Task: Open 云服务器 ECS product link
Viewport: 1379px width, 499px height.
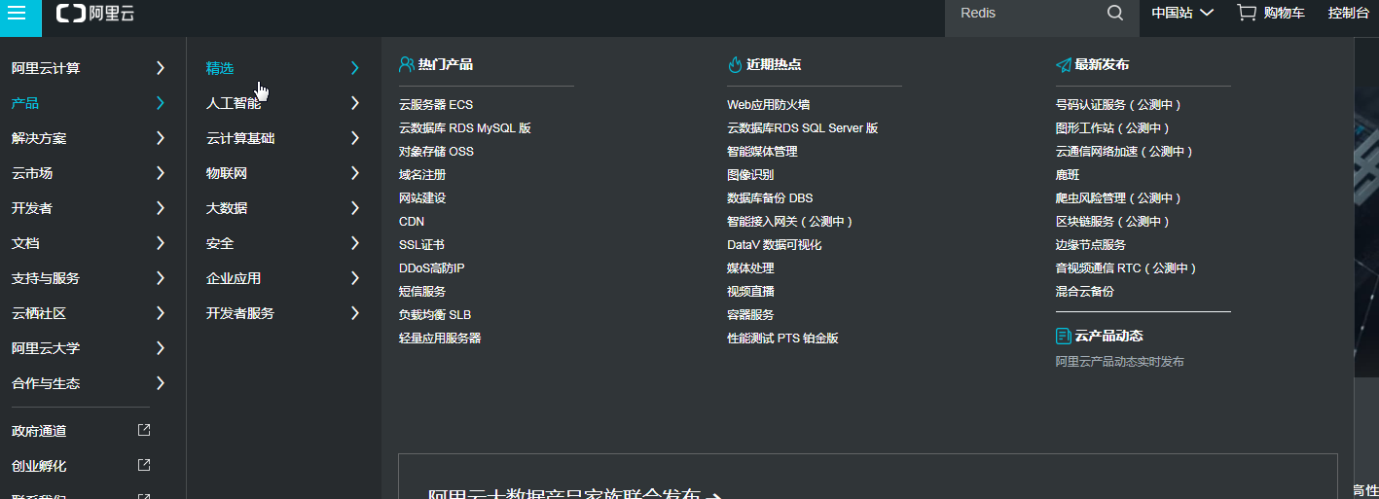Action: pos(436,105)
